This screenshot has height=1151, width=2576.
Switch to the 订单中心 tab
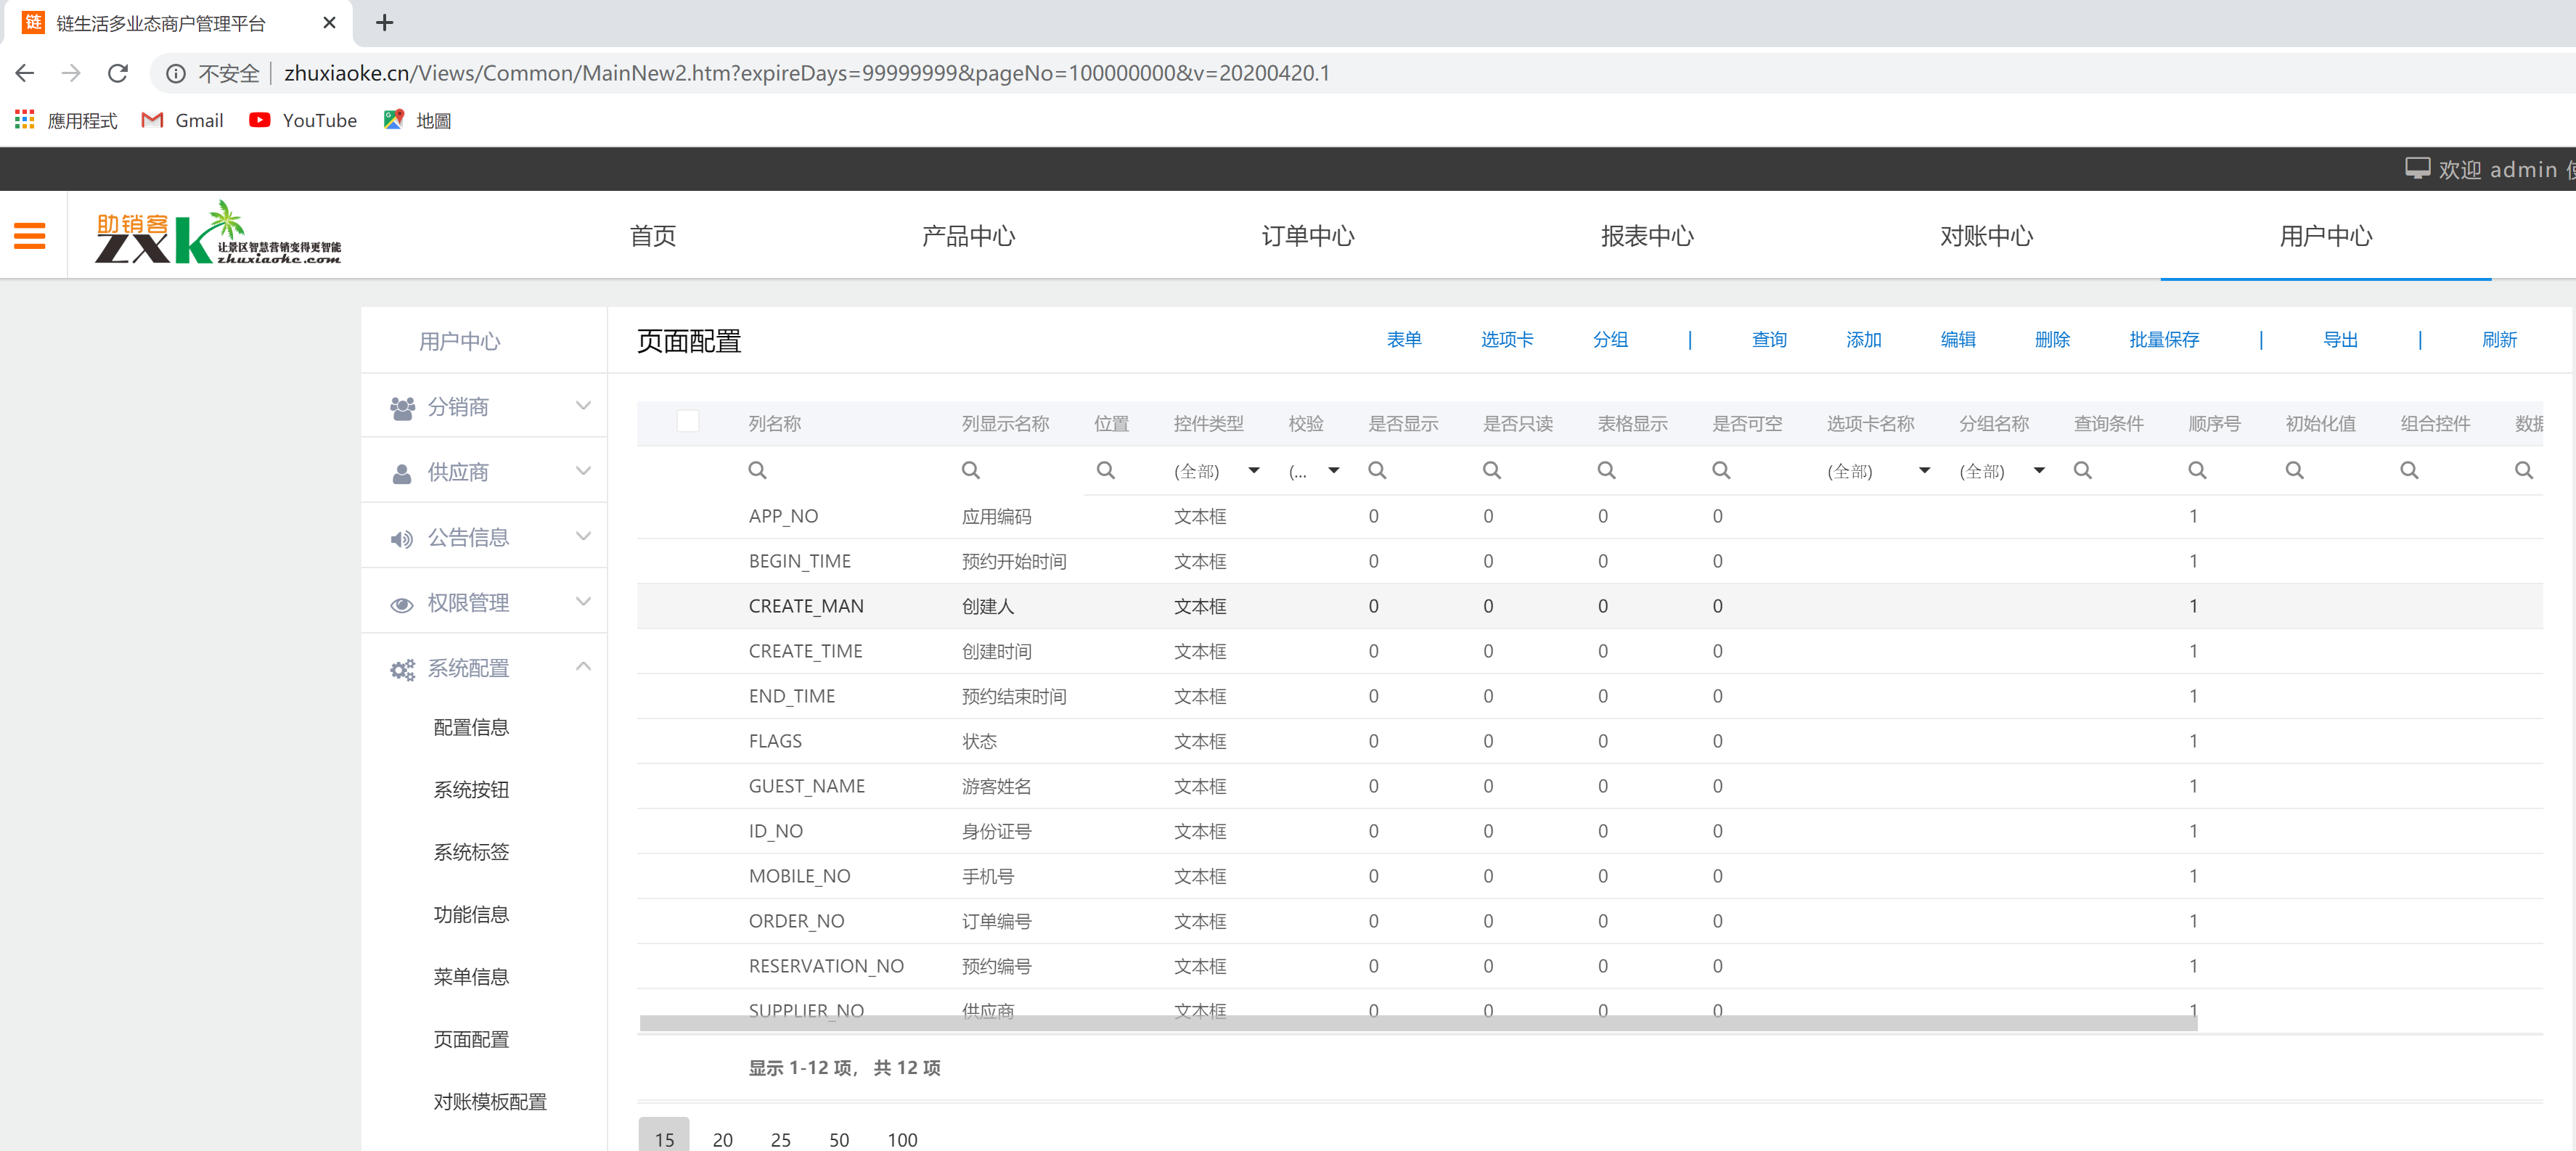(x=1307, y=236)
